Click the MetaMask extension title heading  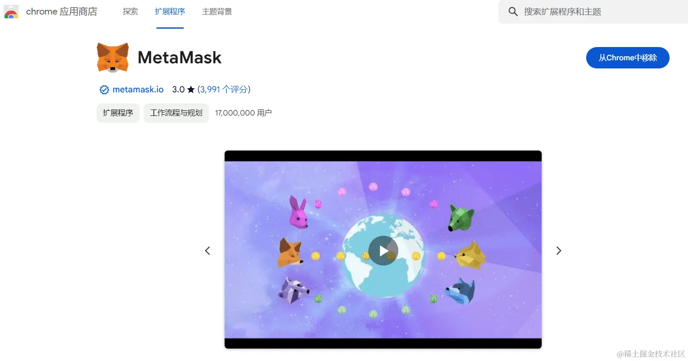(180, 58)
